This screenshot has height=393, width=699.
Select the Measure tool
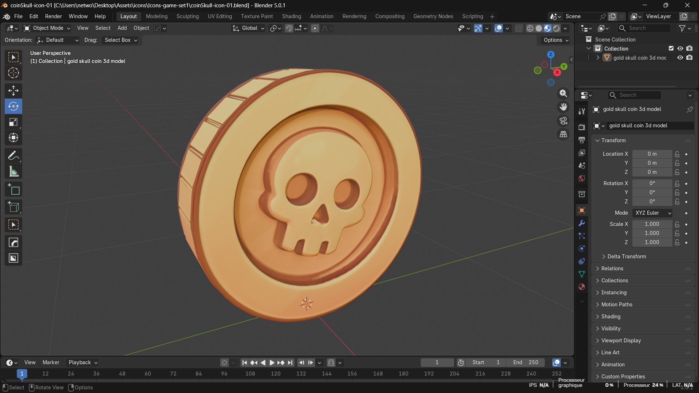point(13,171)
